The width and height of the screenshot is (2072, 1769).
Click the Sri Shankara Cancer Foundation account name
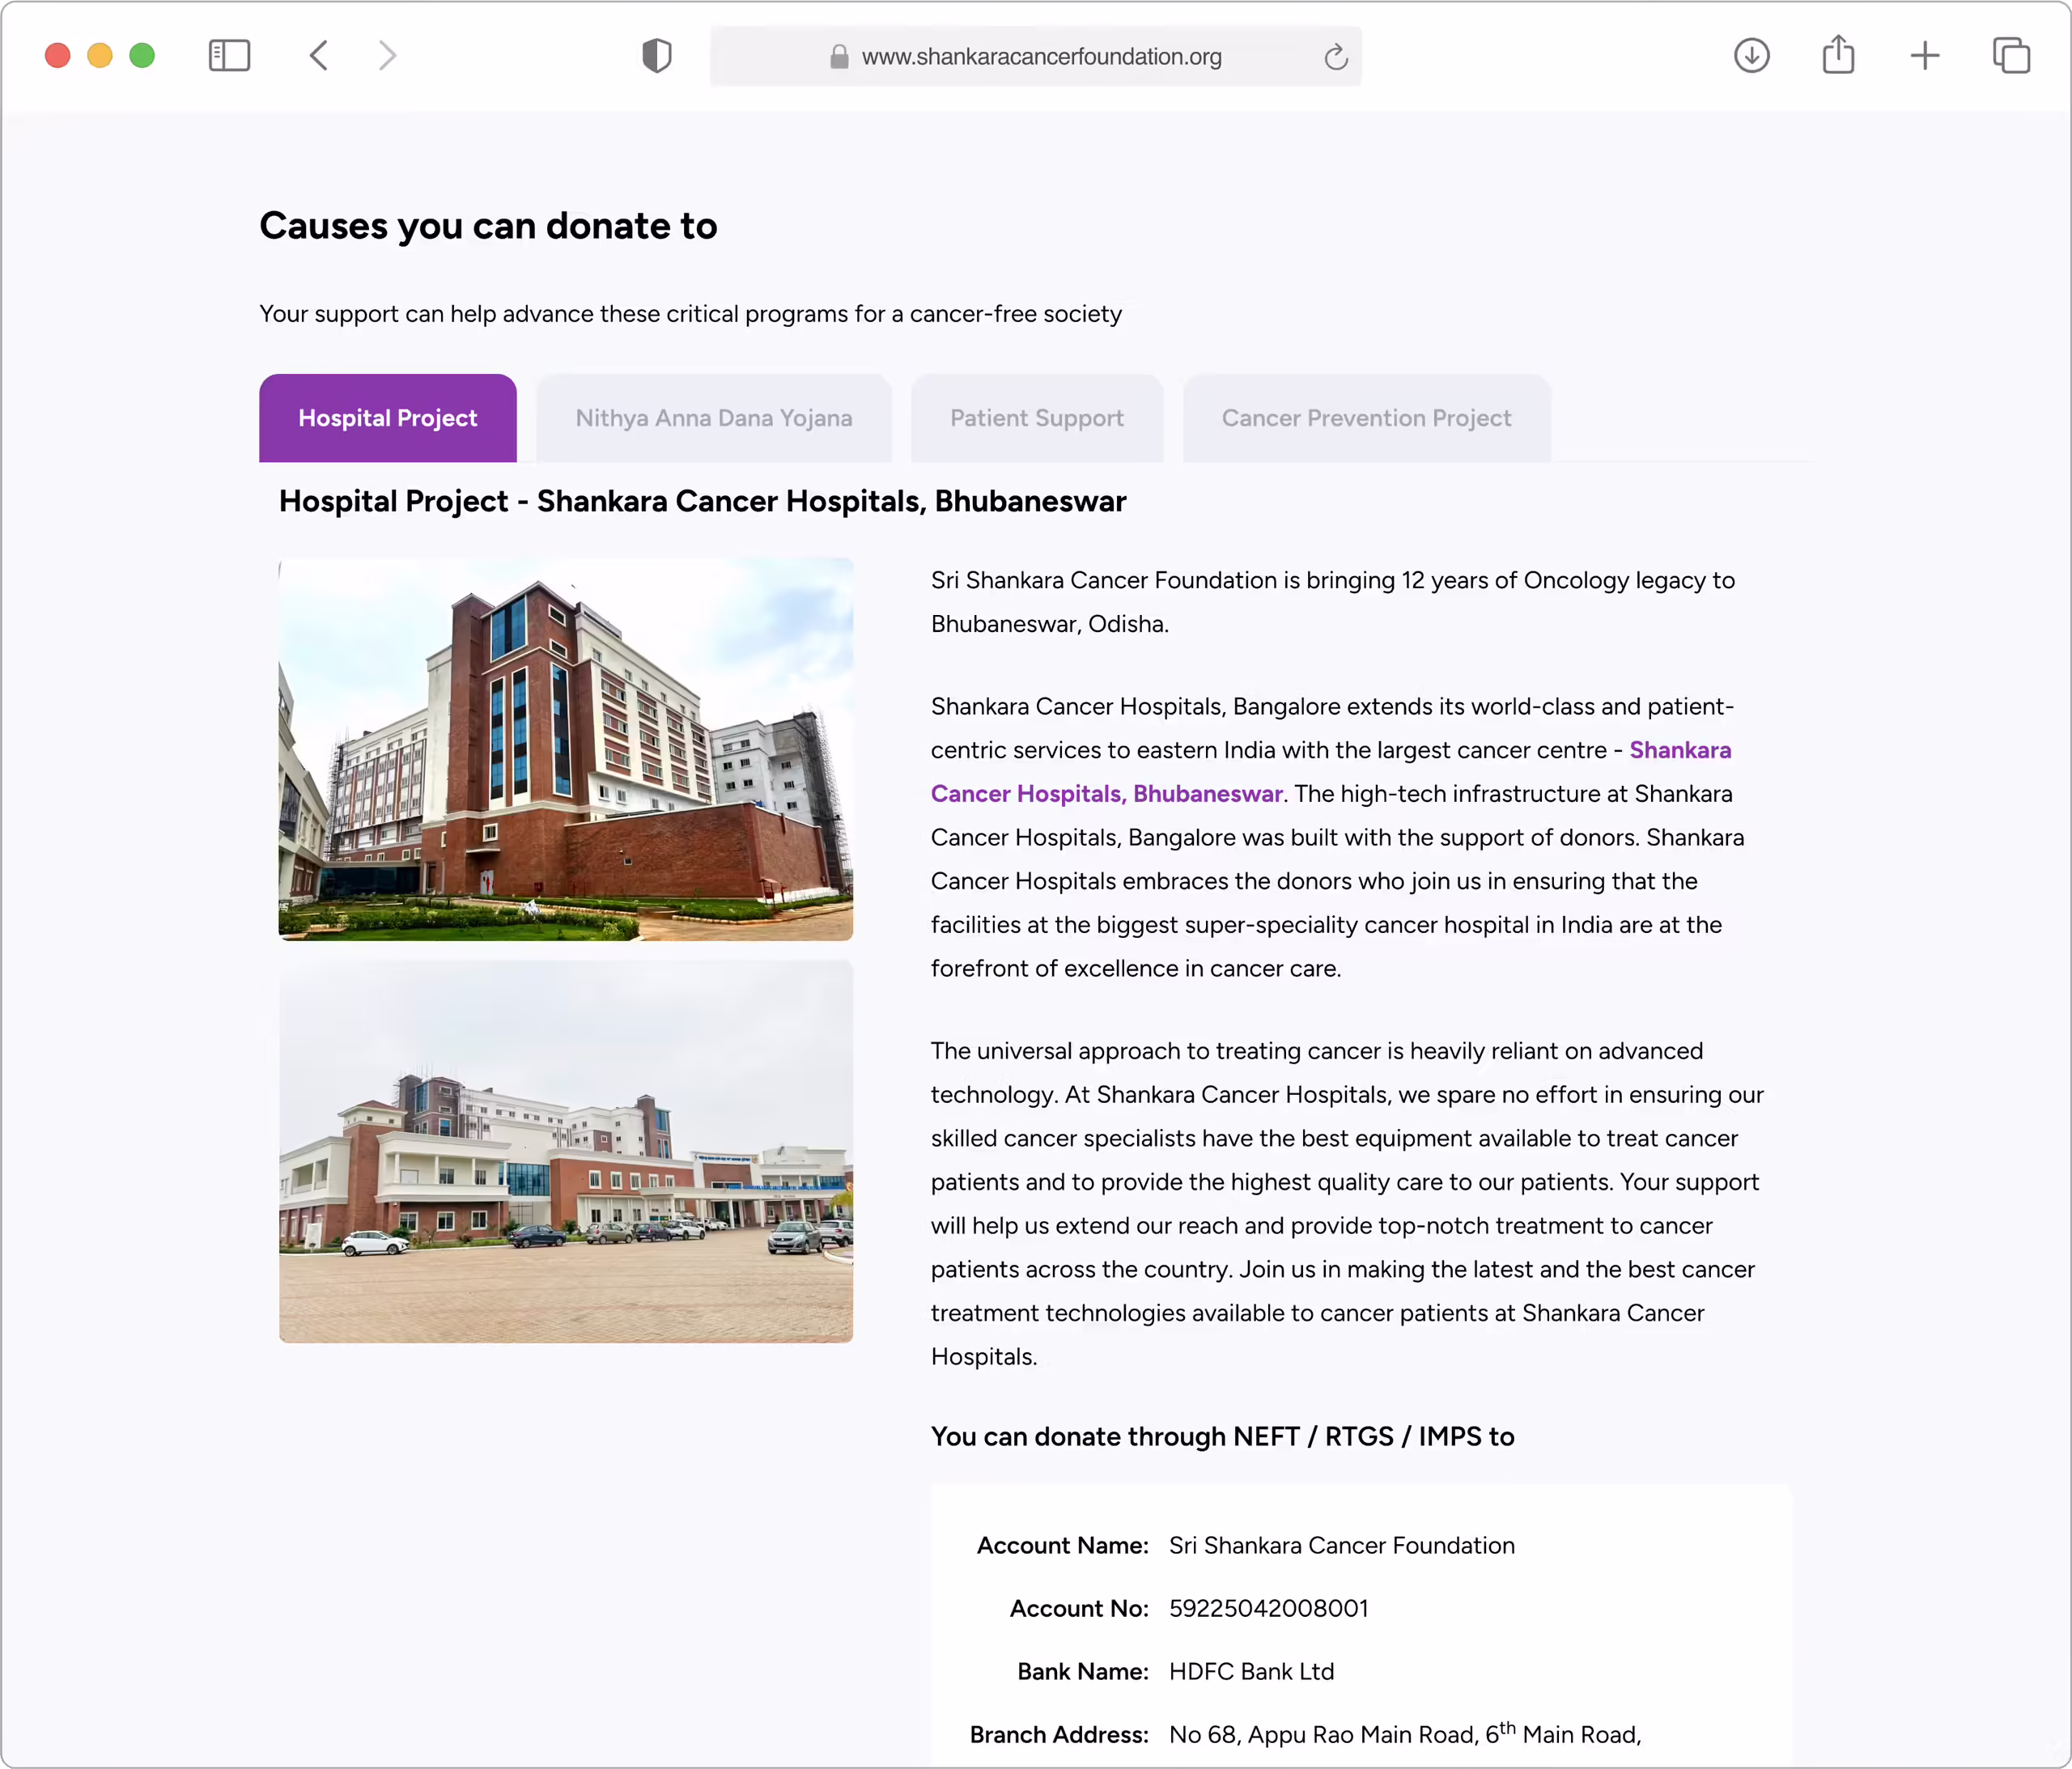(1342, 1545)
